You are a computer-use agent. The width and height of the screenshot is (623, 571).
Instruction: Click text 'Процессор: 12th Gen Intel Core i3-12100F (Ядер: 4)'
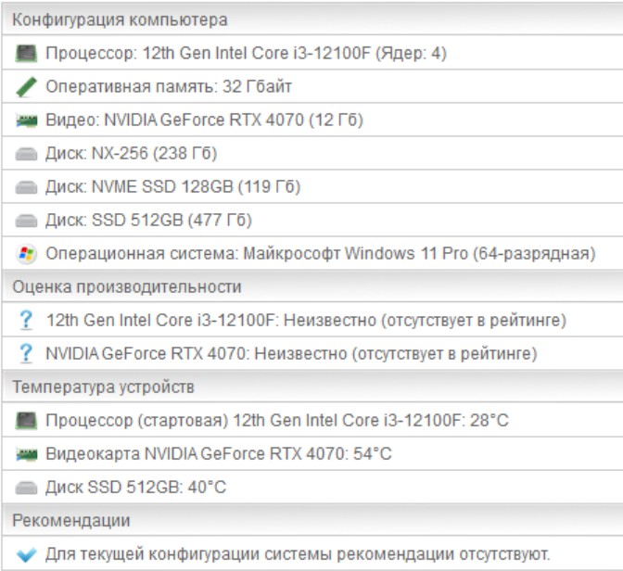click(246, 53)
